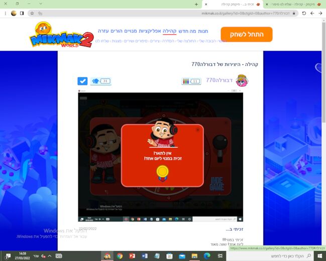
Task: Open the 'הורים' parents menu item
Action: (x=117, y=31)
